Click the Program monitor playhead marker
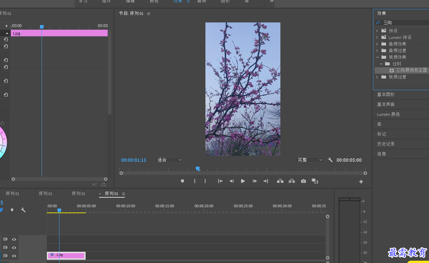The image size is (429, 263). [x=197, y=169]
